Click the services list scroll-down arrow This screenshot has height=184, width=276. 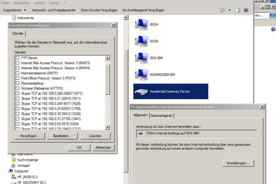tap(108, 127)
